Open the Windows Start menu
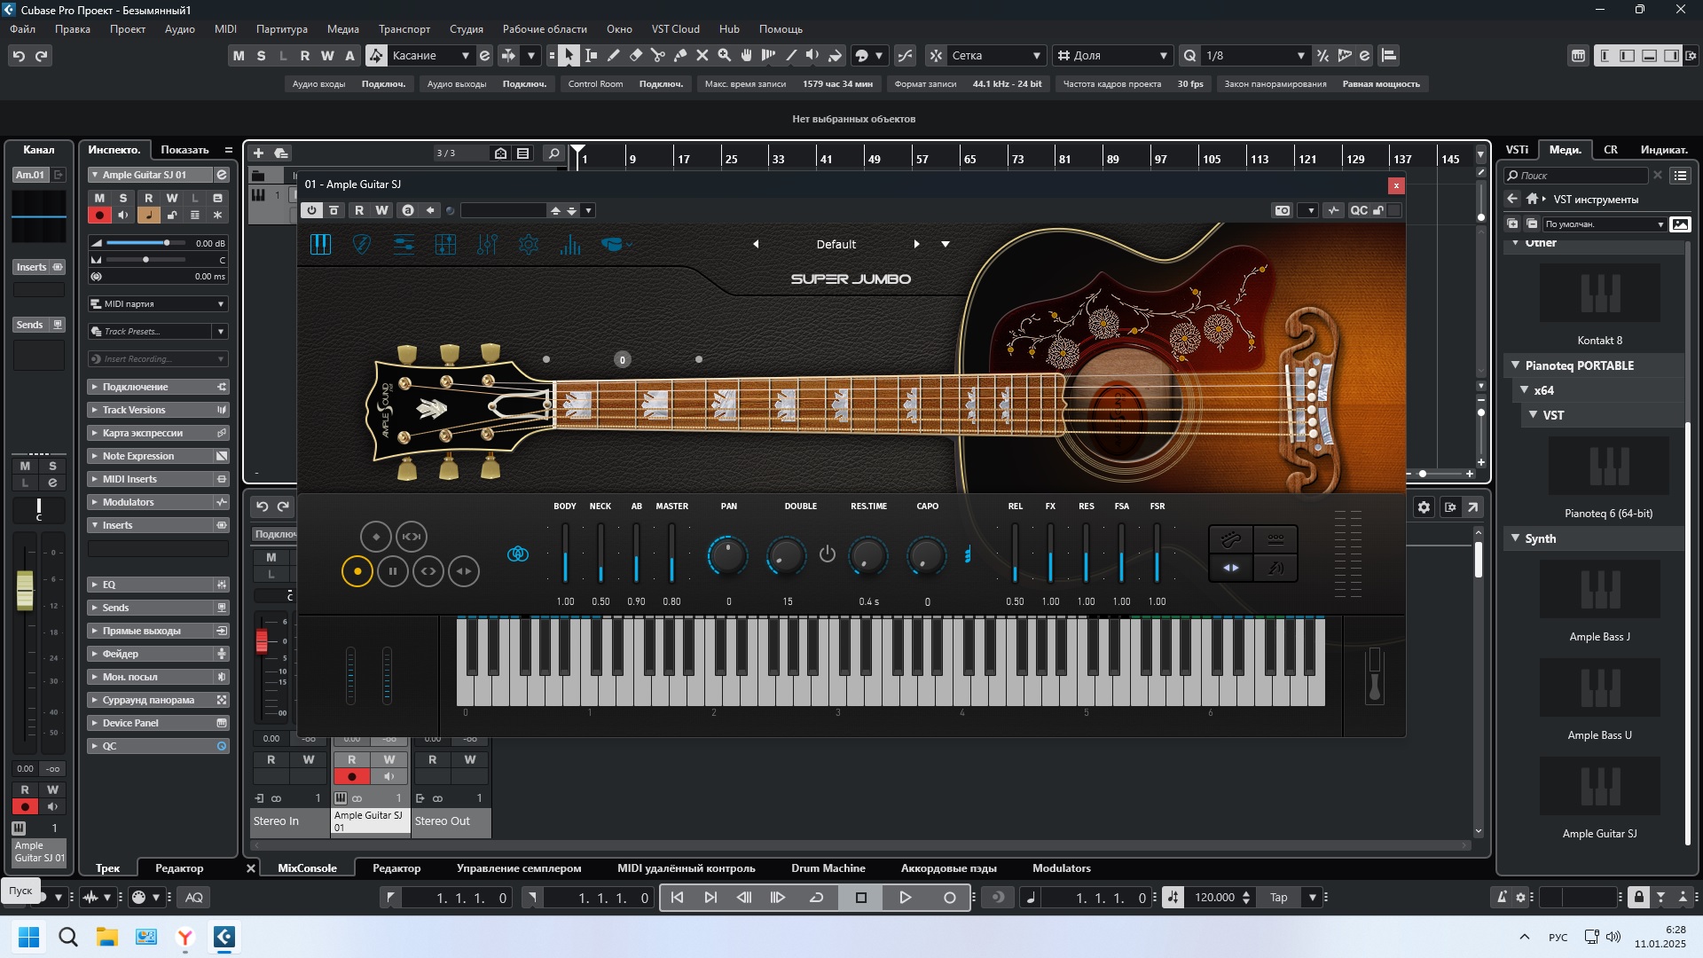Image resolution: width=1703 pixels, height=958 pixels. pyautogui.click(x=29, y=936)
